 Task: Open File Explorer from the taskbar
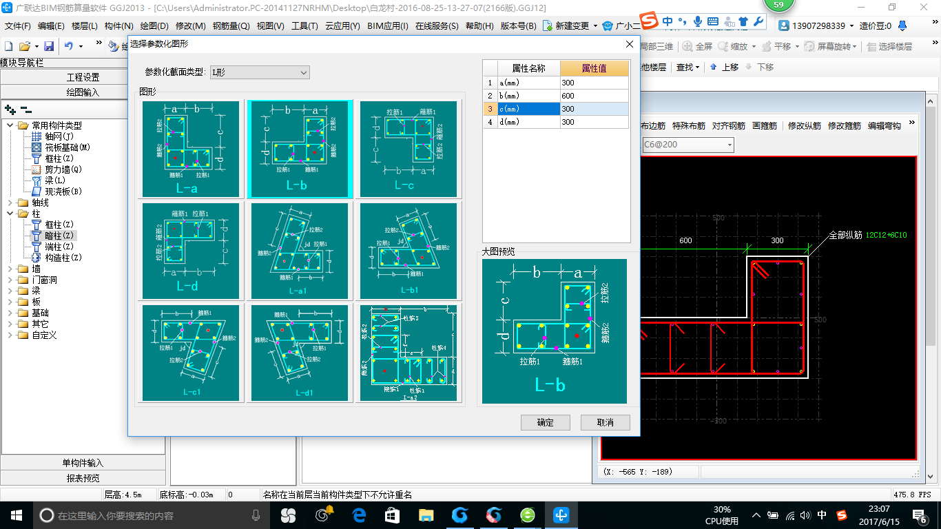[x=426, y=515]
